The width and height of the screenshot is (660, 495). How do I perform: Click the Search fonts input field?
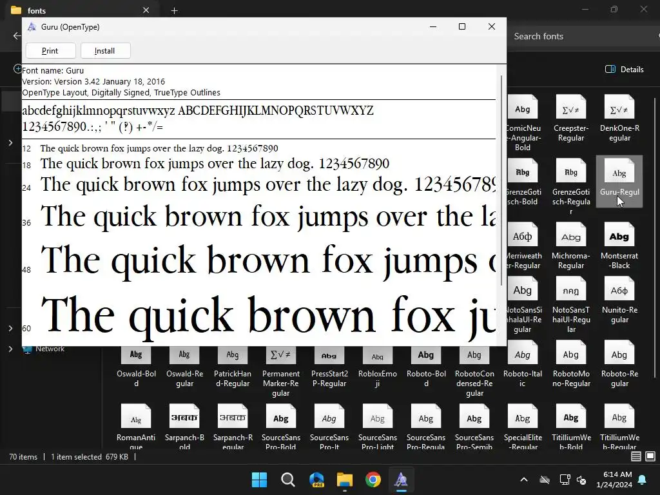[x=583, y=36]
